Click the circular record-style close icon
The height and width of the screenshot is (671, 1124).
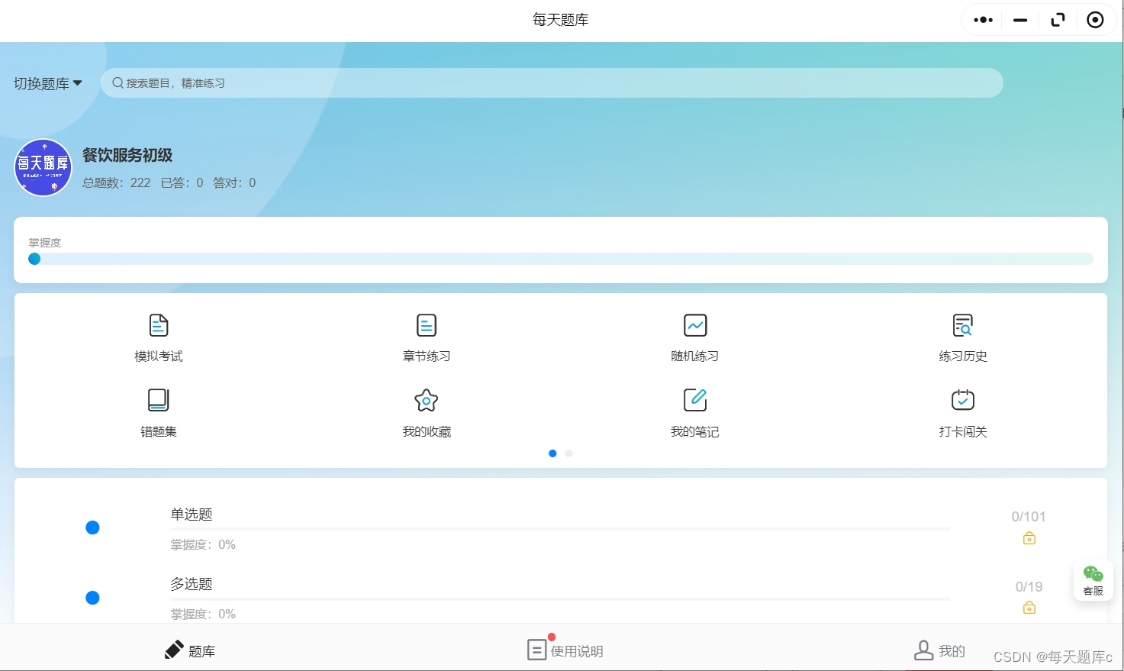1095,20
